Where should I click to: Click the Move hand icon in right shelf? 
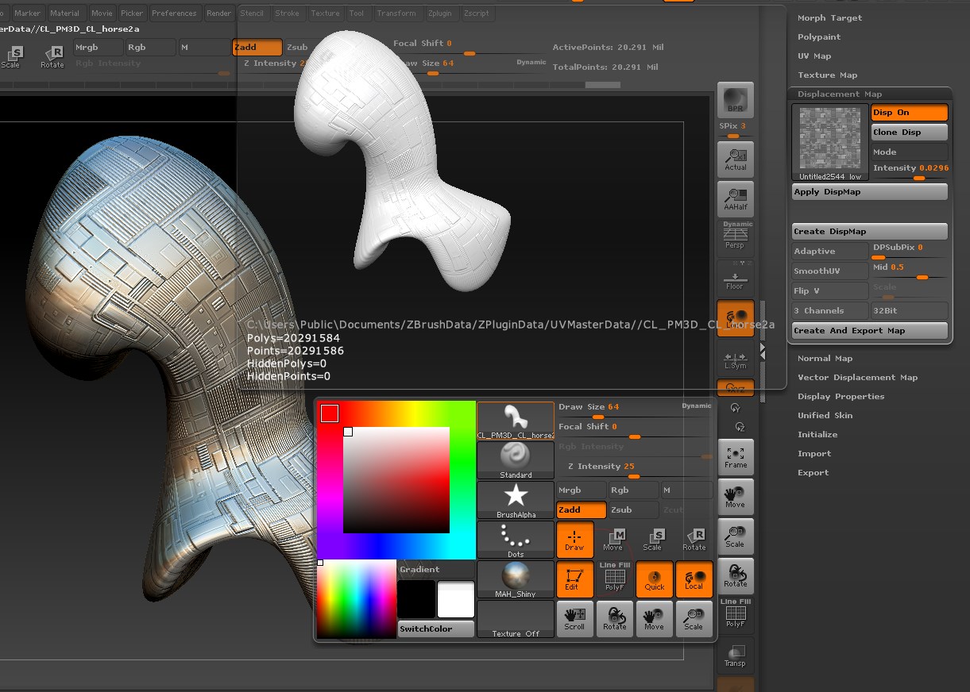click(735, 497)
